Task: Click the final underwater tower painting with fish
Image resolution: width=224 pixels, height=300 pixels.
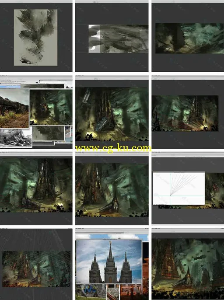Action: point(188,269)
